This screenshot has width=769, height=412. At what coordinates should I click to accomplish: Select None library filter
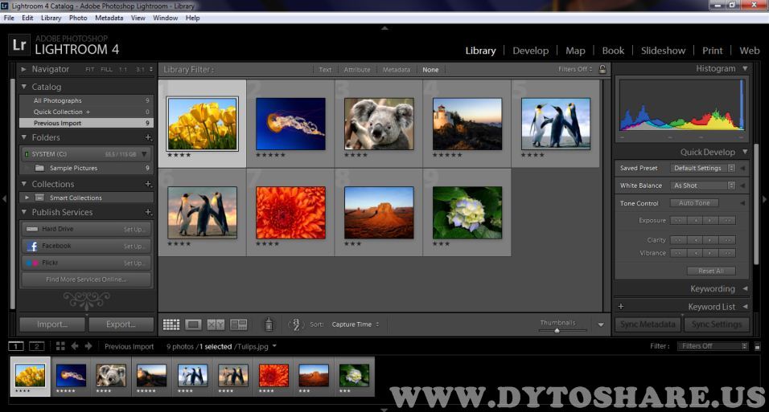(430, 70)
